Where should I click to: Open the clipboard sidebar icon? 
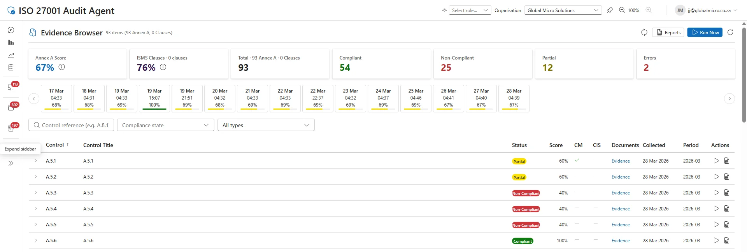(x=11, y=67)
